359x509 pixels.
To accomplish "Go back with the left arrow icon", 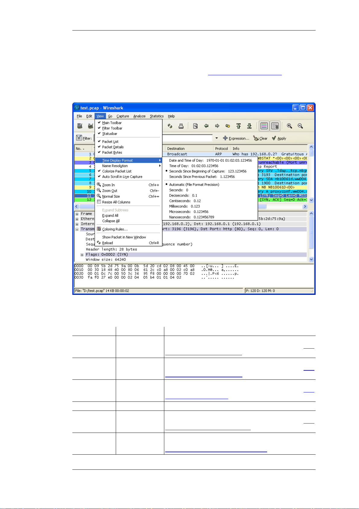I will coord(206,126).
